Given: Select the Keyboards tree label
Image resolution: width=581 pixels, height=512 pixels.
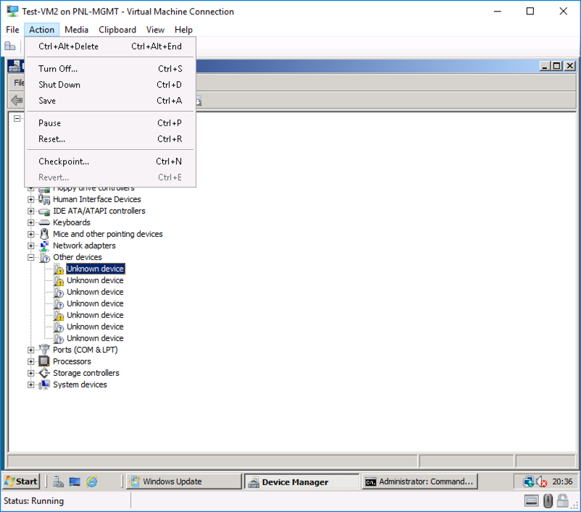Looking at the screenshot, I should click(x=72, y=222).
